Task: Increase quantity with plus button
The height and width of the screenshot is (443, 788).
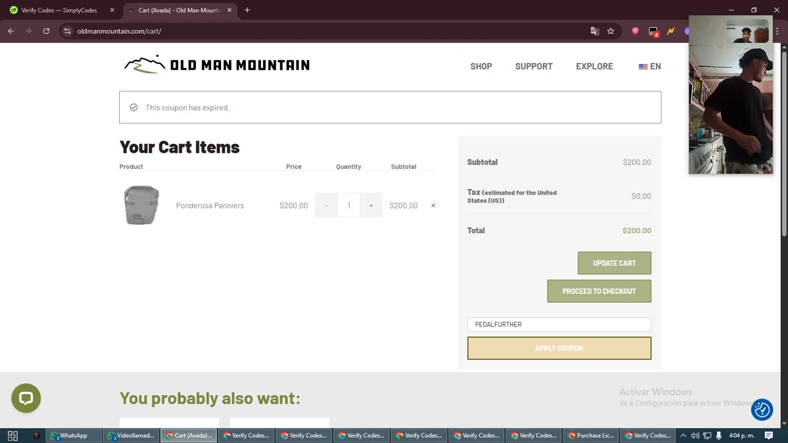Action: point(371,205)
